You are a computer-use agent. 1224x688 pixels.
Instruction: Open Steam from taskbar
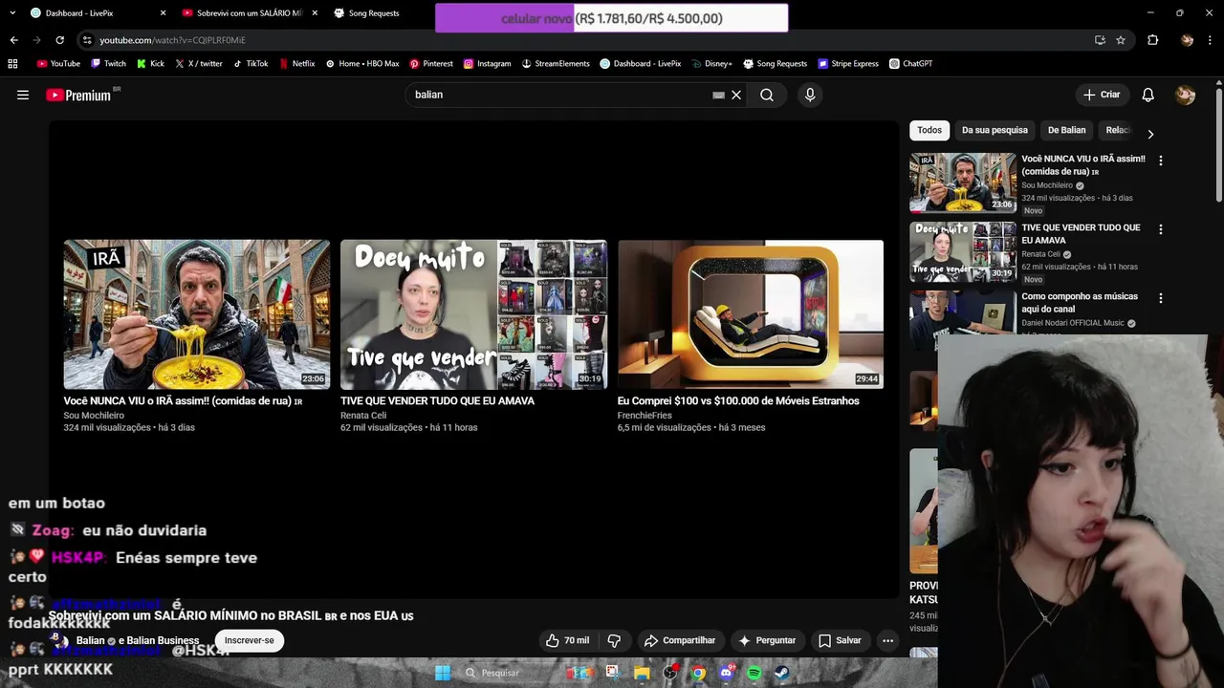point(782,673)
